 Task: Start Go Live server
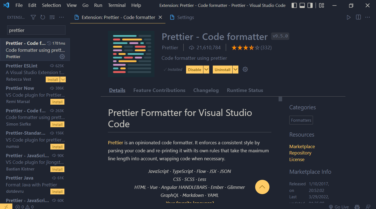(x=339, y=207)
